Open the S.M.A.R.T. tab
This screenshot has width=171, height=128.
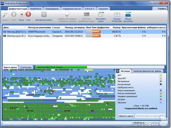click(89, 9)
